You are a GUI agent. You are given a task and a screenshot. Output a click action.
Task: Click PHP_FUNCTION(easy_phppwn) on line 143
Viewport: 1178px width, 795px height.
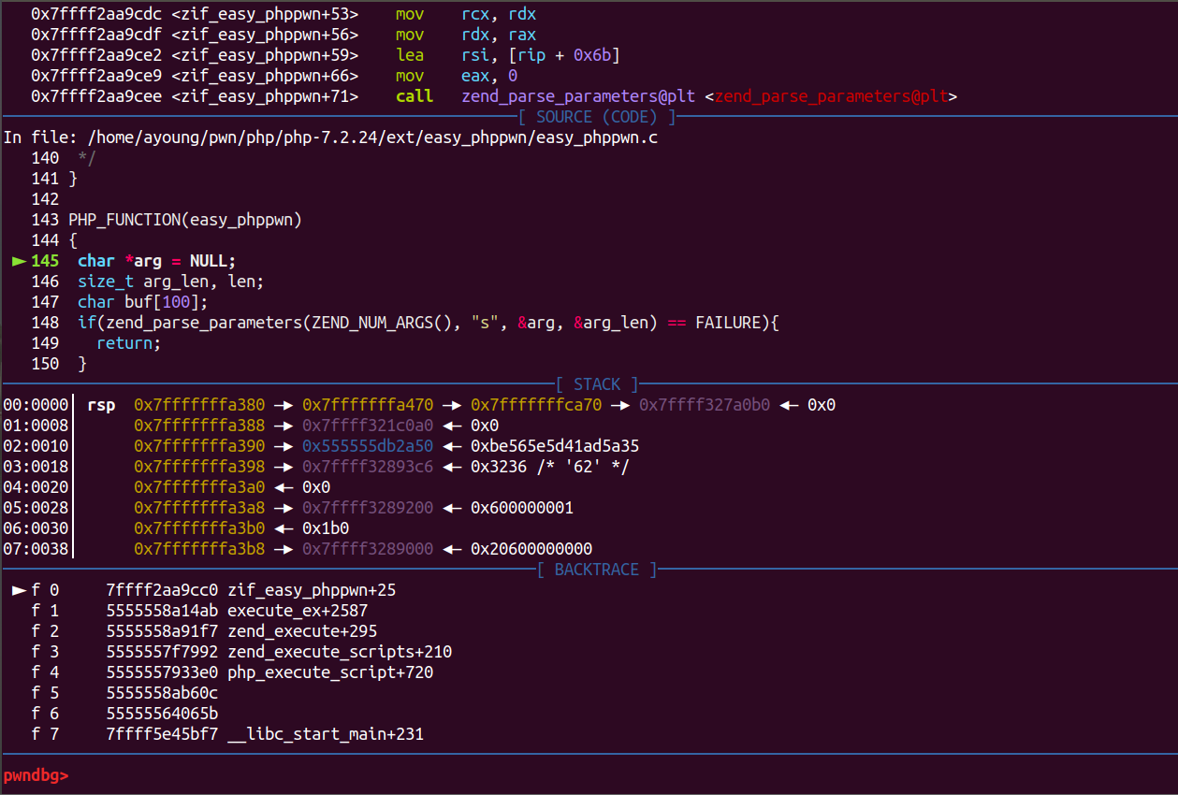184,220
